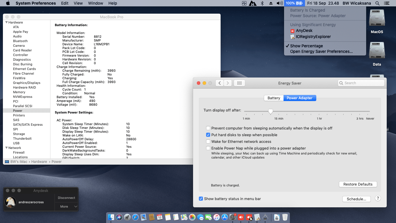Click the Bluetooth icon in menu bar
Screen dimensions: 396x223
click(262, 3)
